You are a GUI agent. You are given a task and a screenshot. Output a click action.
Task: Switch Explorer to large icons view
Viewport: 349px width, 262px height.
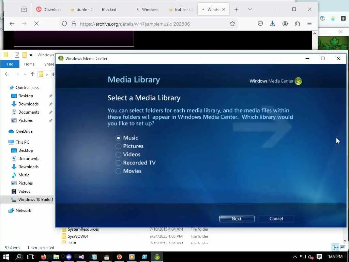(x=343, y=247)
